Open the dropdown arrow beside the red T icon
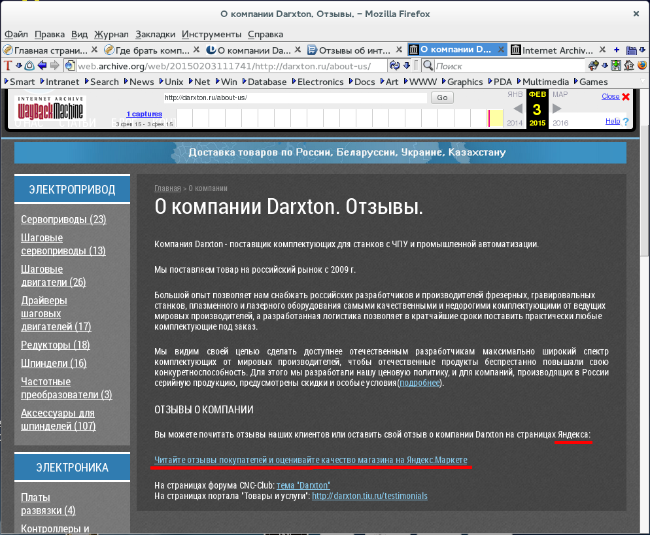The height and width of the screenshot is (535, 650). pyautogui.click(x=19, y=65)
